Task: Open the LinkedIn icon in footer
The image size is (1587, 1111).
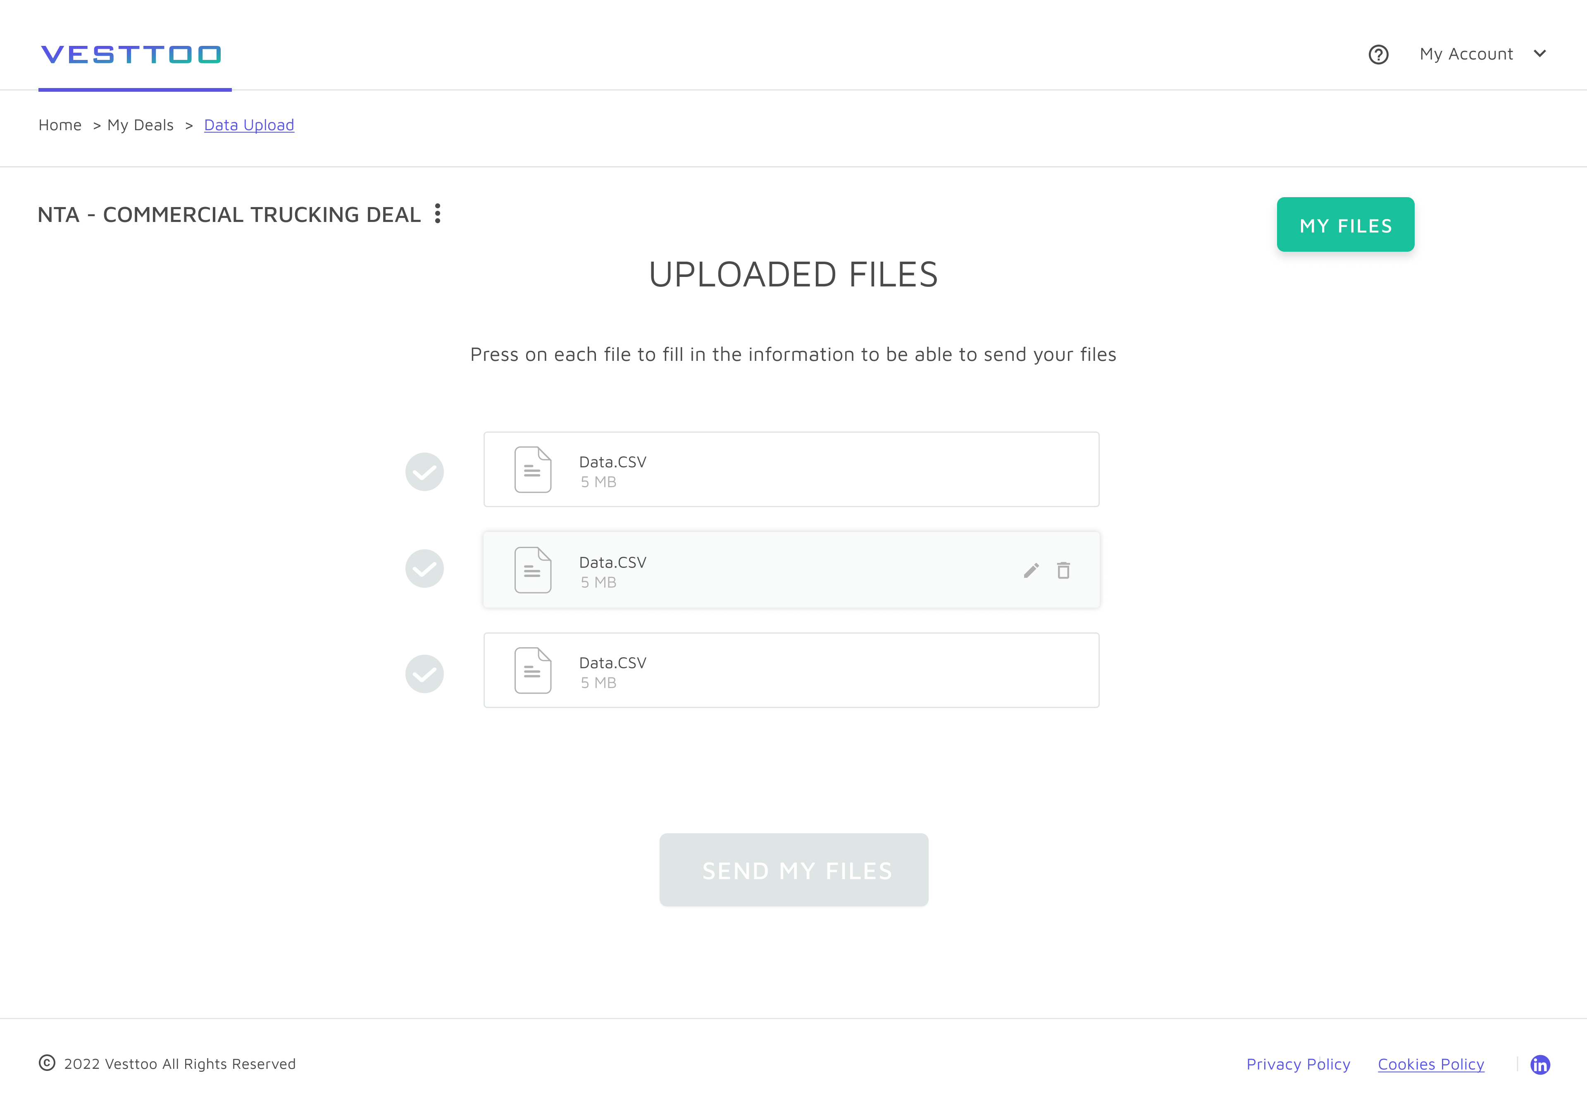Action: (1540, 1065)
